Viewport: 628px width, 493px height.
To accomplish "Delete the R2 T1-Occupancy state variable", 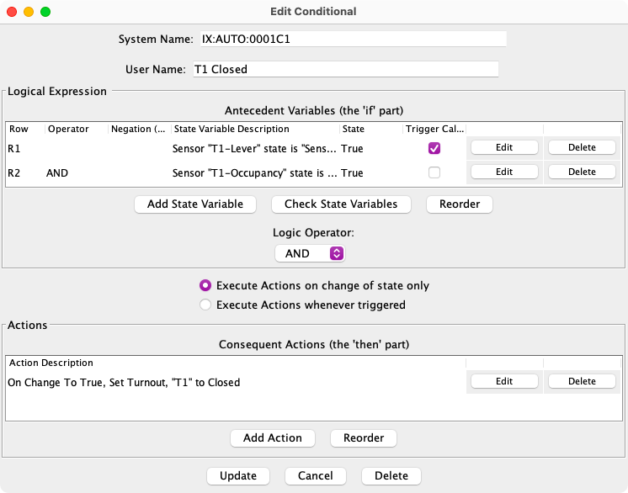I will (582, 172).
